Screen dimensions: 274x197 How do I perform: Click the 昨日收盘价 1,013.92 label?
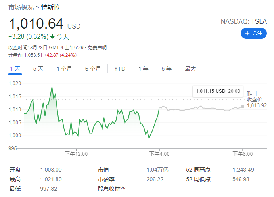tap(256, 99)
